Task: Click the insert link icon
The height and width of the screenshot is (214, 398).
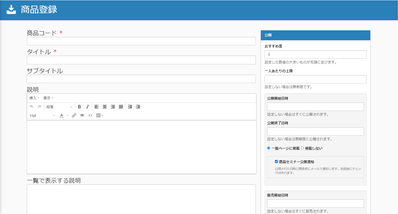Action: (74, 116)
